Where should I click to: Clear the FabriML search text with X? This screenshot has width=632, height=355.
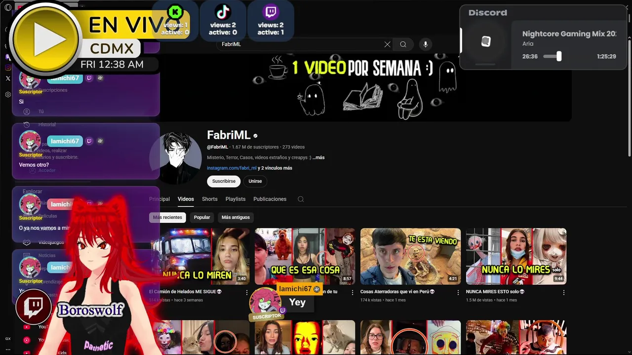[387, 44]
